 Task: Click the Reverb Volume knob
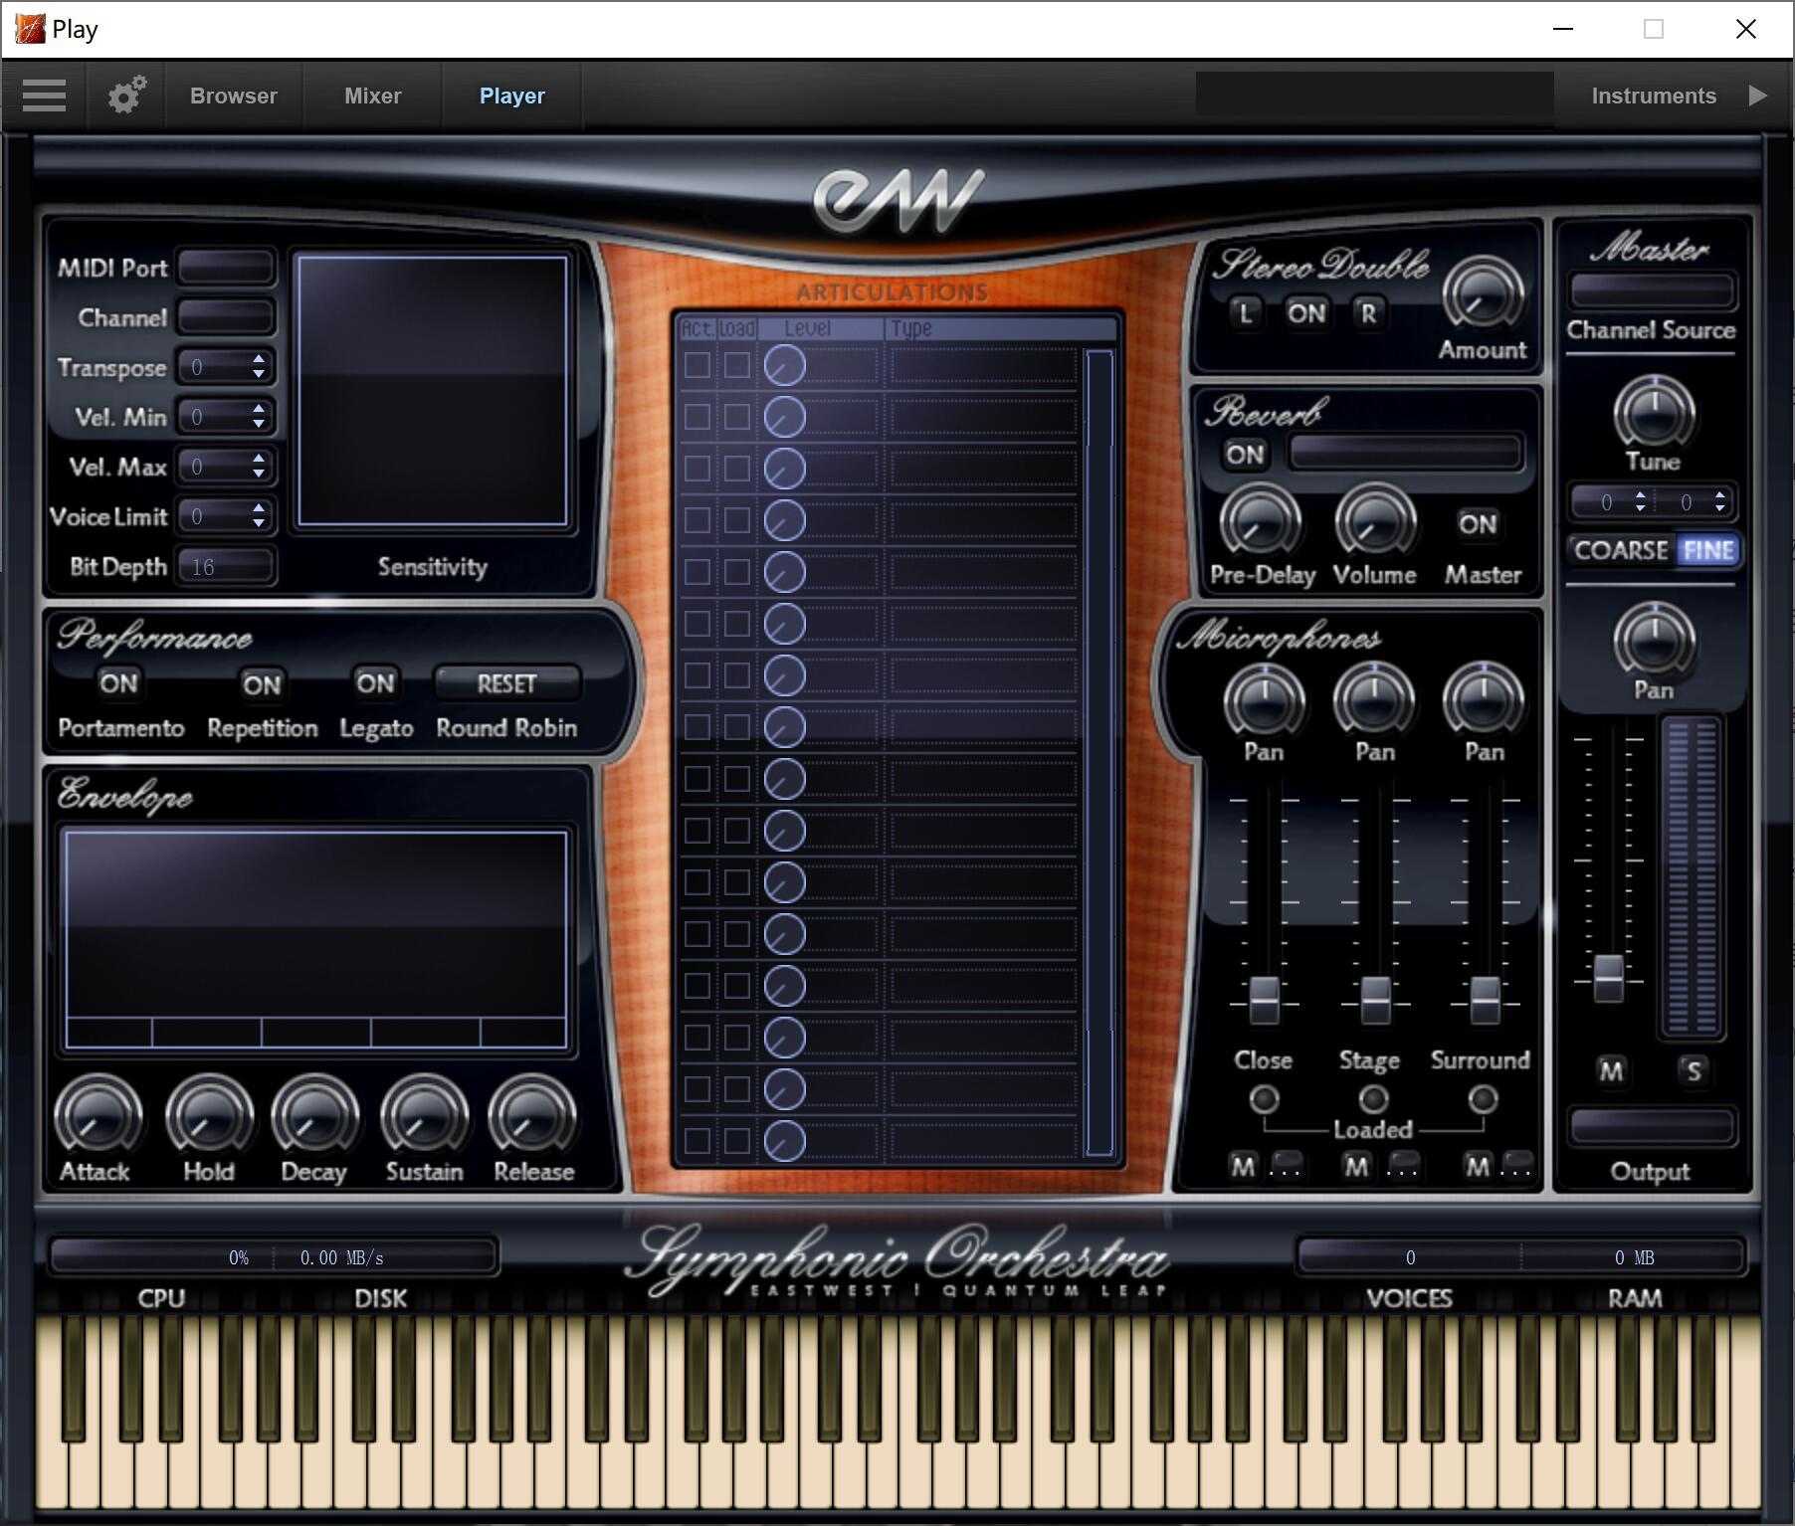pyautogui.click(x=1375, y=521)
